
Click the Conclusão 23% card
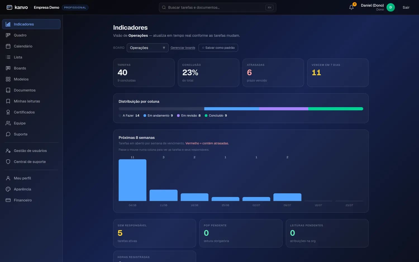click(x=208, y=73)
